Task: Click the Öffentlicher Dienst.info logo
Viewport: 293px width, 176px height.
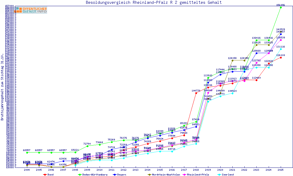Action: pyautogui.click(x=31, y=10)
